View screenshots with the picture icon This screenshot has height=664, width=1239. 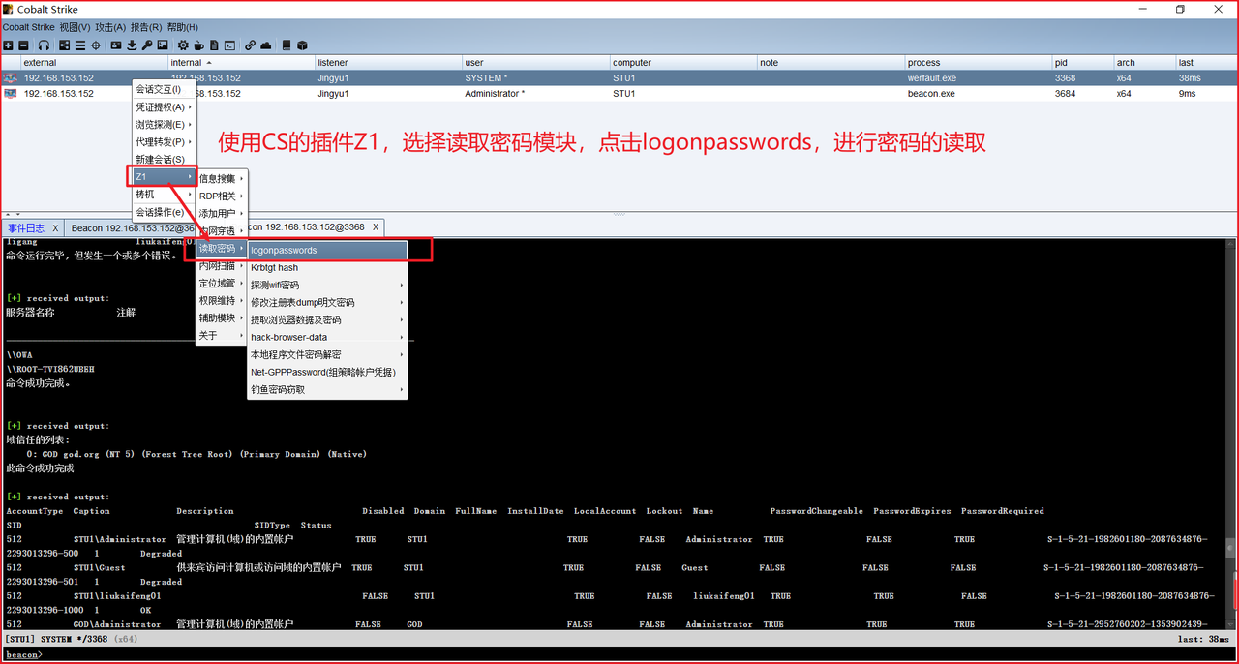[x=163, y=45]
